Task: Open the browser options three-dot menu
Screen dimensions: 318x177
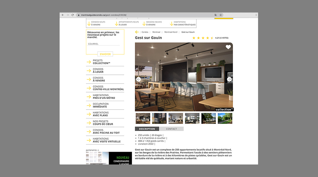Action: click(x=256, y=15)
